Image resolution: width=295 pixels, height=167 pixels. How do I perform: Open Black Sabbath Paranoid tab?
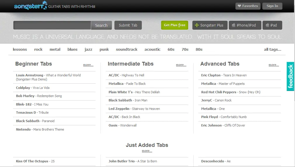tap(35, 121)
